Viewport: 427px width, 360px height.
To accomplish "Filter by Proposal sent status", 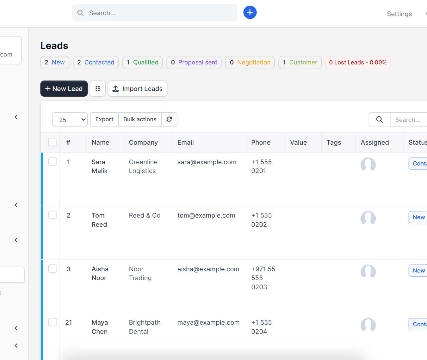I will click(x=194, y=63).
